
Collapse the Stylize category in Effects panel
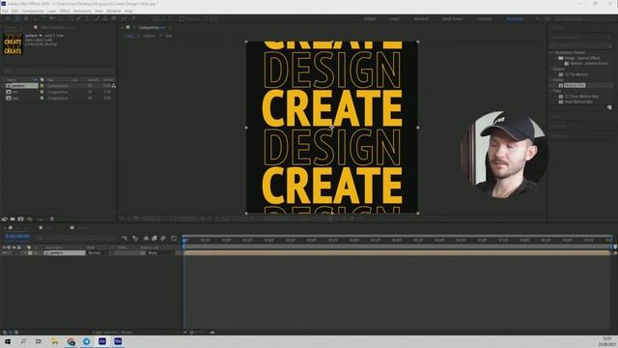pos(552,80)
